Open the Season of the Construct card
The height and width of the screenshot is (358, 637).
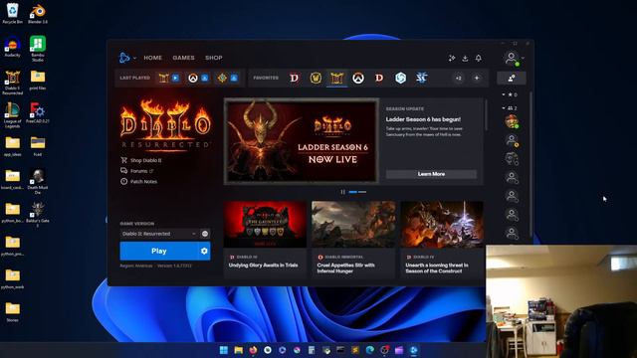tap(442, 239)
